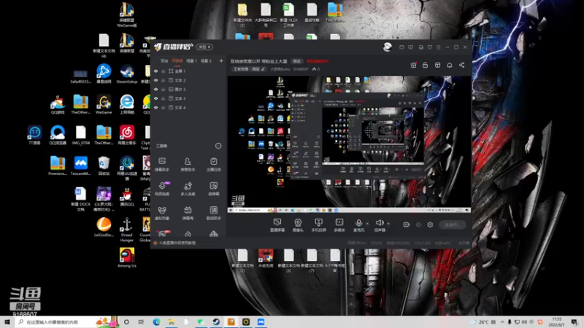Click the 麦克风 microphone icon
Viewport: 584px width, 328px height.
tap(358, 223)
